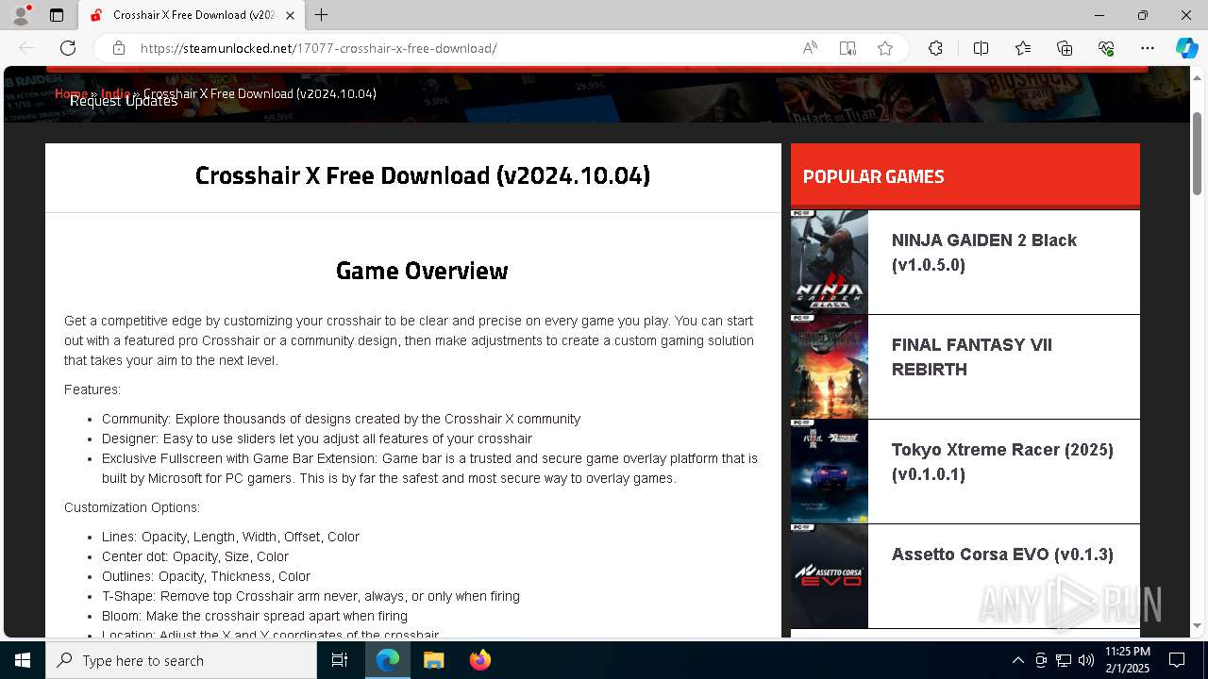Open Request Updates menu item
1208x679 pixels.
click(124, 101)
